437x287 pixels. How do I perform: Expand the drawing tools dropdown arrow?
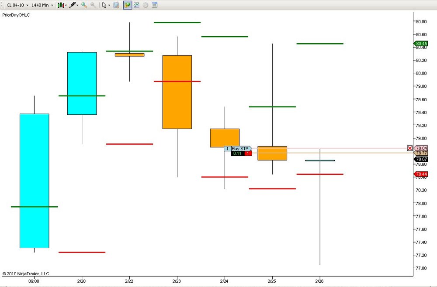[x=77, y=5]
